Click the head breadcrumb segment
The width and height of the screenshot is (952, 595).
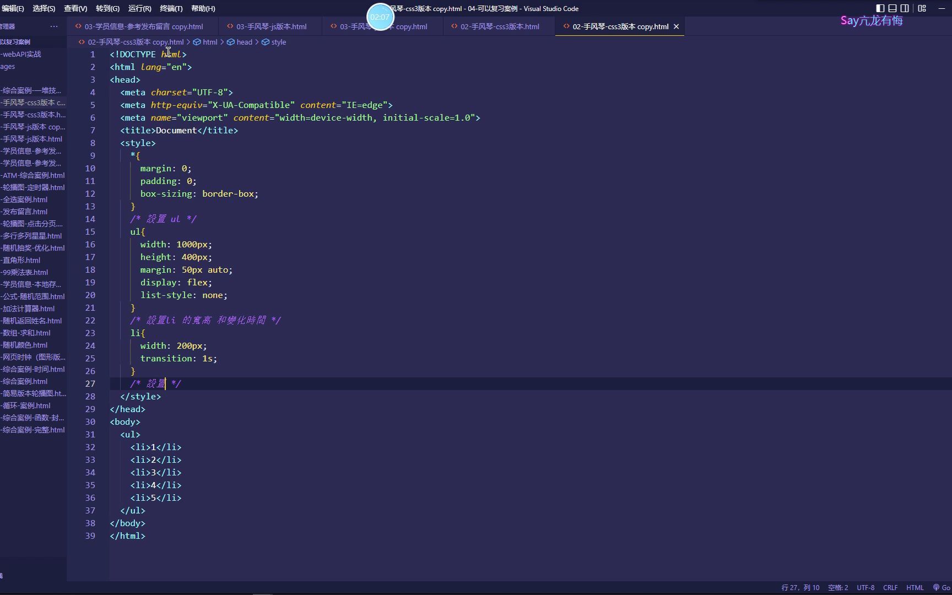coord(244,42)
